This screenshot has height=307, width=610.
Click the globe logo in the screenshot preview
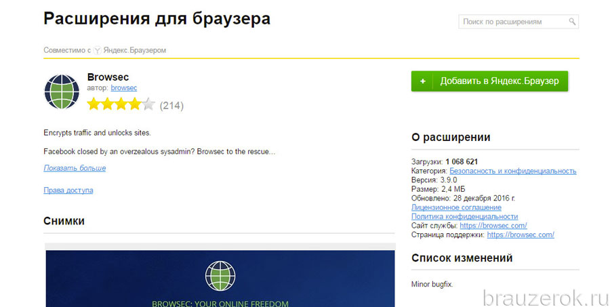(x=220, y=275)
